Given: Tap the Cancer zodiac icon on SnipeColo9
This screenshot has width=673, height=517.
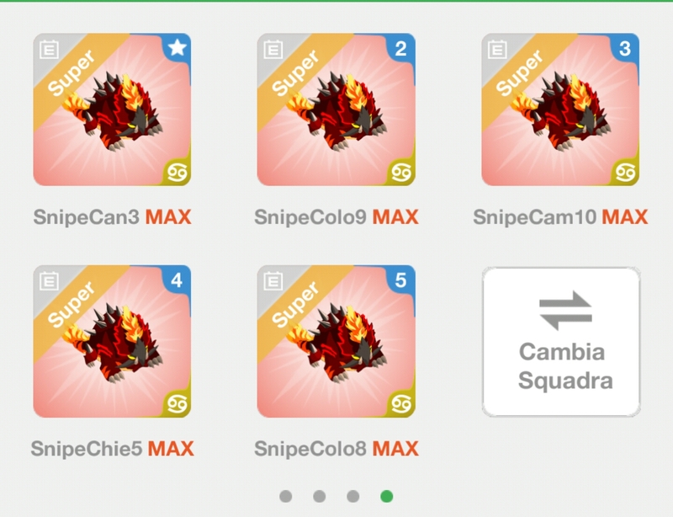Looking at the screenshot, I should [401, 173].
